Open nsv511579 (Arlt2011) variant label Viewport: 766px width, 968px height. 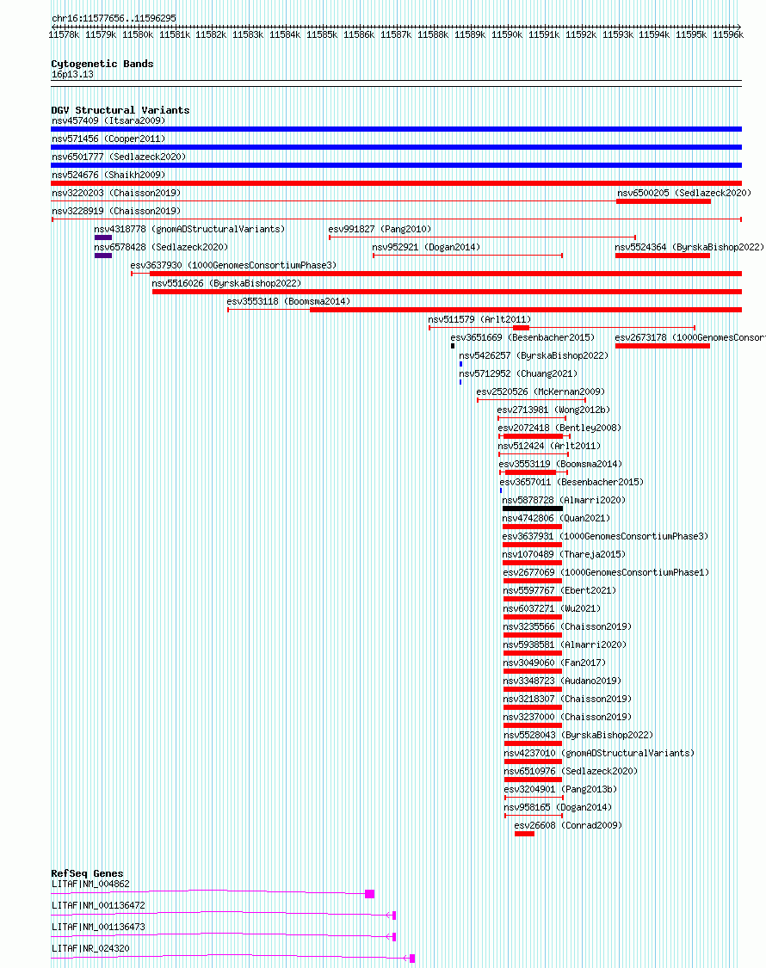pos(479,320)
